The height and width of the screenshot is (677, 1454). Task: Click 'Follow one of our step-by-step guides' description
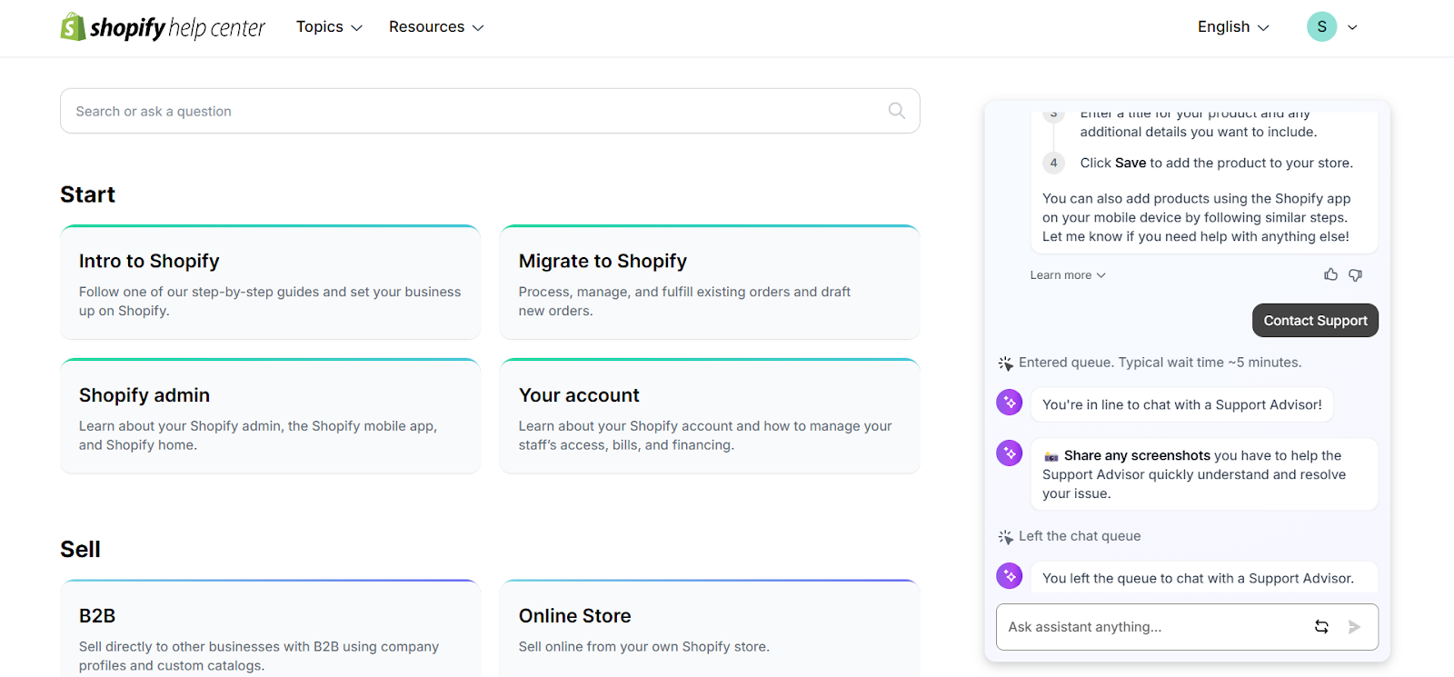[x=270, y=301]
